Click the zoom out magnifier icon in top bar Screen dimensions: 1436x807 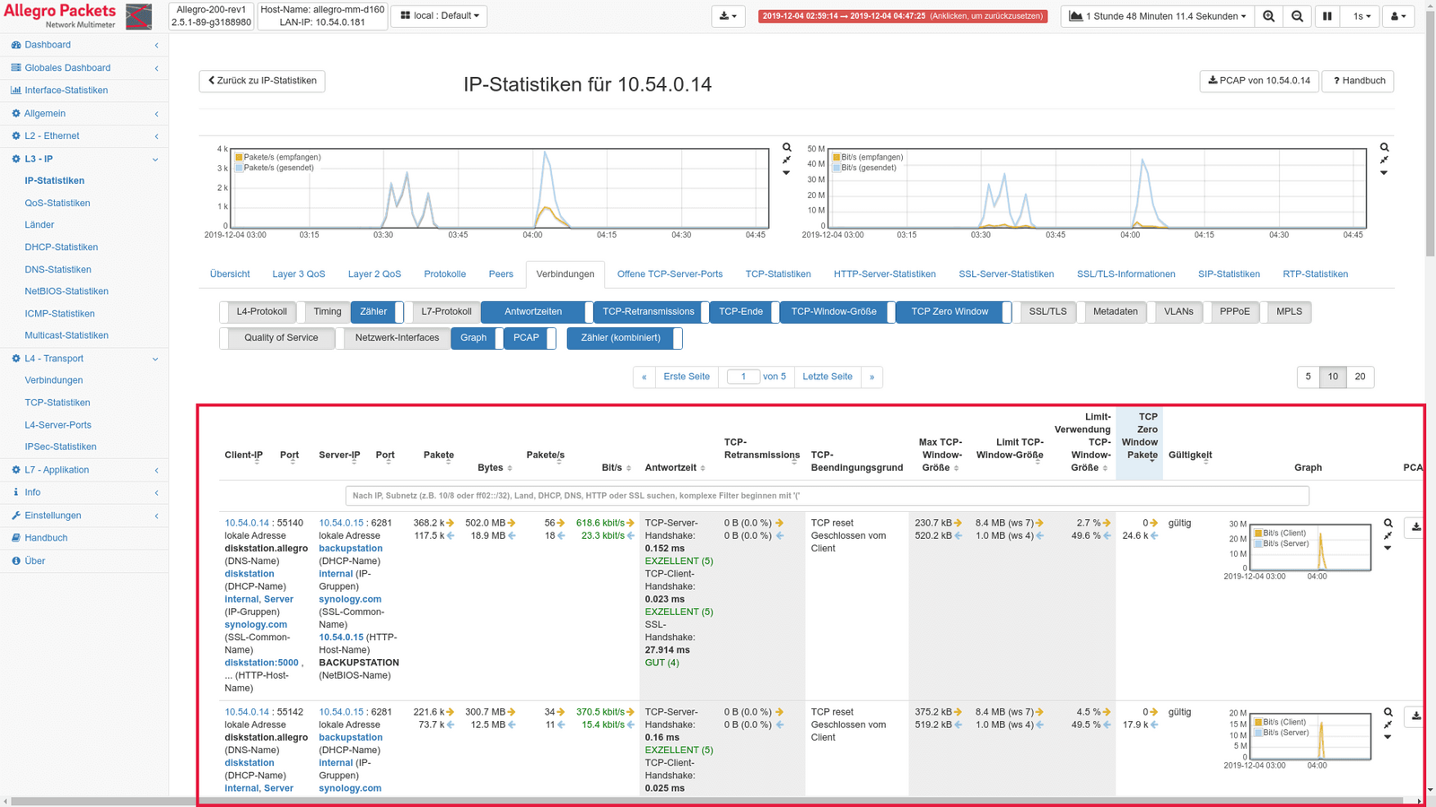(1297, 16)
